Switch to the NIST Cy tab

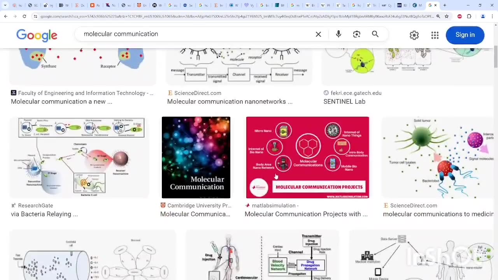tap(386, 5)
